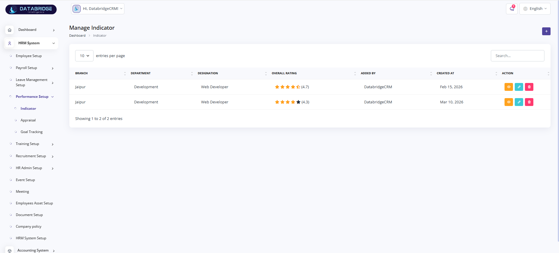Open the Meeting sidebar item
This screenshot has width=559, height=253.
tap(22, 192)
